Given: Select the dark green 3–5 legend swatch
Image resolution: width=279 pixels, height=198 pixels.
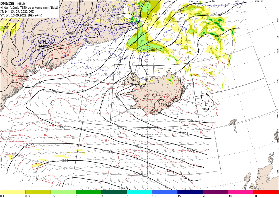Looking at the screenshot, I should coord(114,192).
